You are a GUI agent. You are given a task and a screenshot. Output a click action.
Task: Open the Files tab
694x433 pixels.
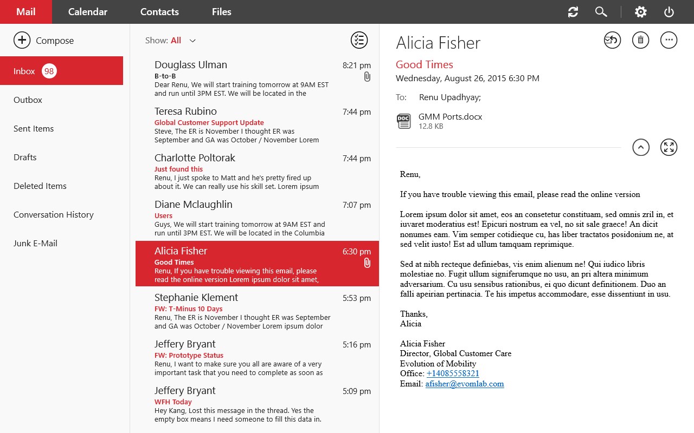coord(221,12)
